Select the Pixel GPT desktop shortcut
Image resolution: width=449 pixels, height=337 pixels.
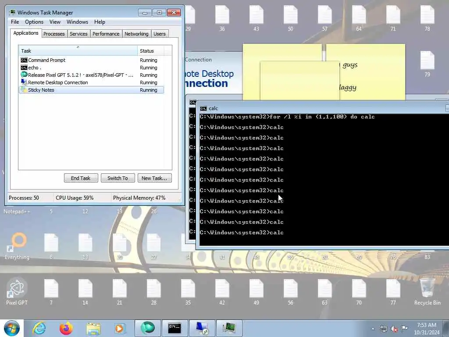click(17, 291)
